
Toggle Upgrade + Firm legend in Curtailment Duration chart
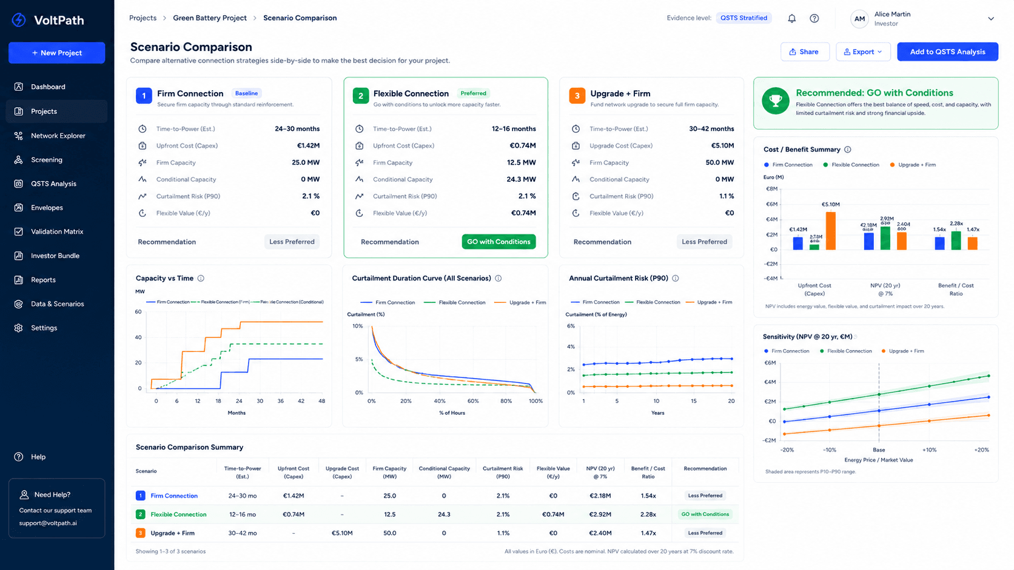(520, 302)
